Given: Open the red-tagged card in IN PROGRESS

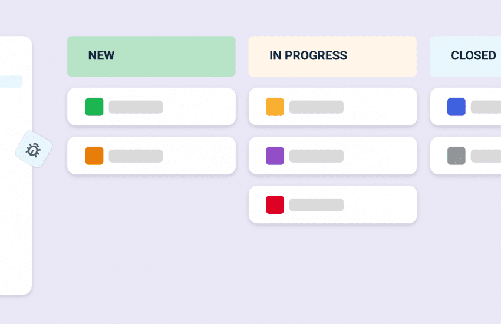Looking at the screenshot, I should [x=371, y=204].
